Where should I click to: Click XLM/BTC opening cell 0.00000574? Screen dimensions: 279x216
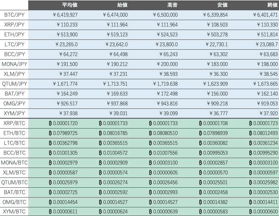pyautogui.click(x=113, y=173)
